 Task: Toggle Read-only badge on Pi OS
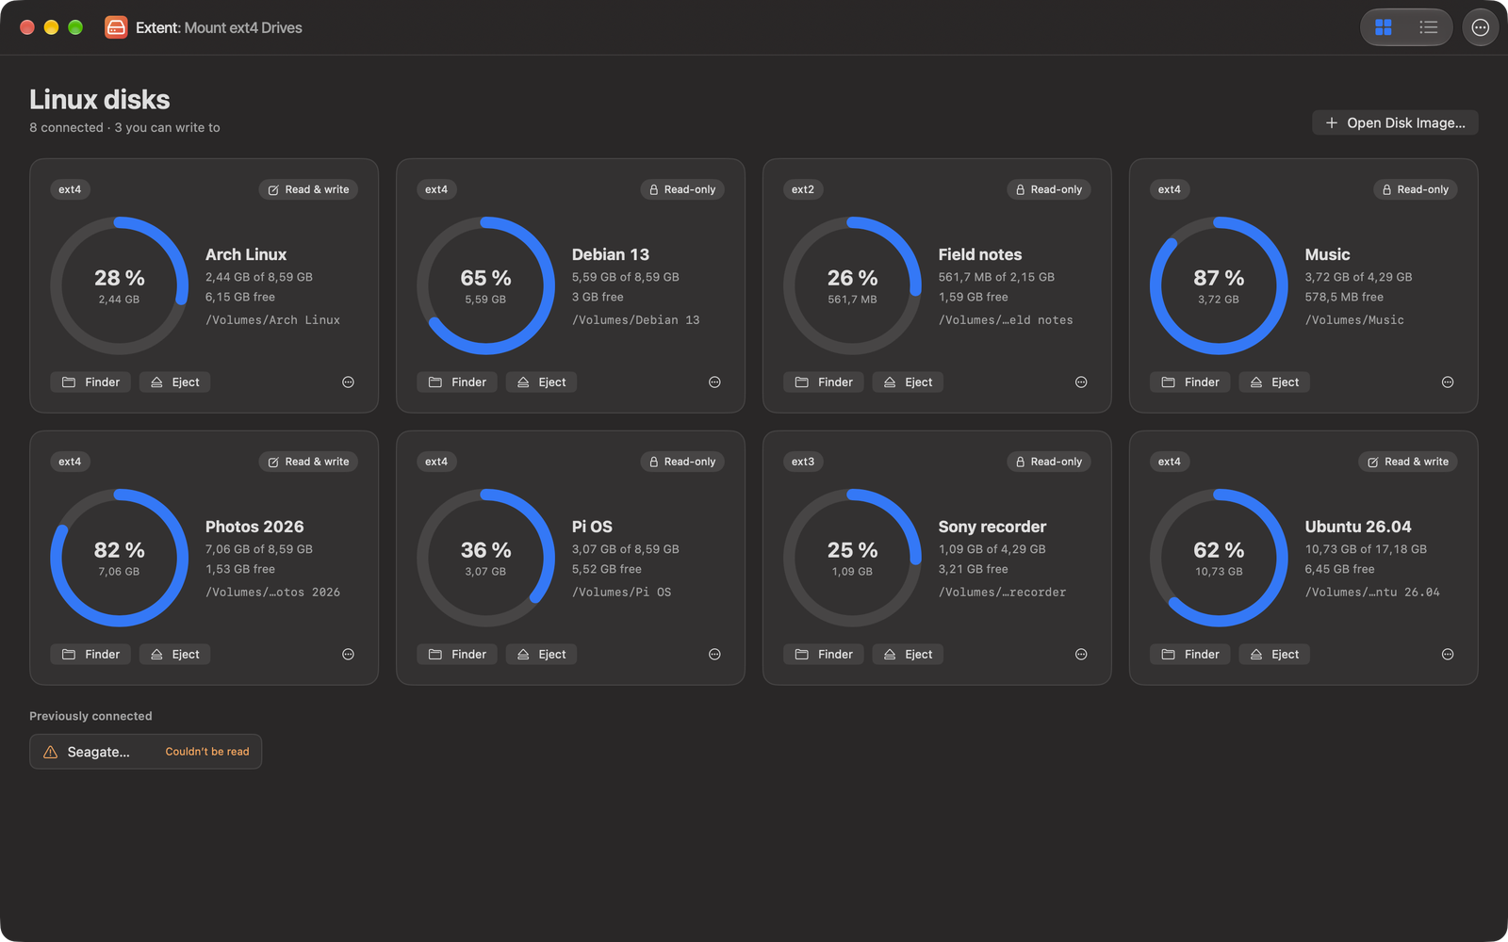pyautogui.click(x=682, y=462)
